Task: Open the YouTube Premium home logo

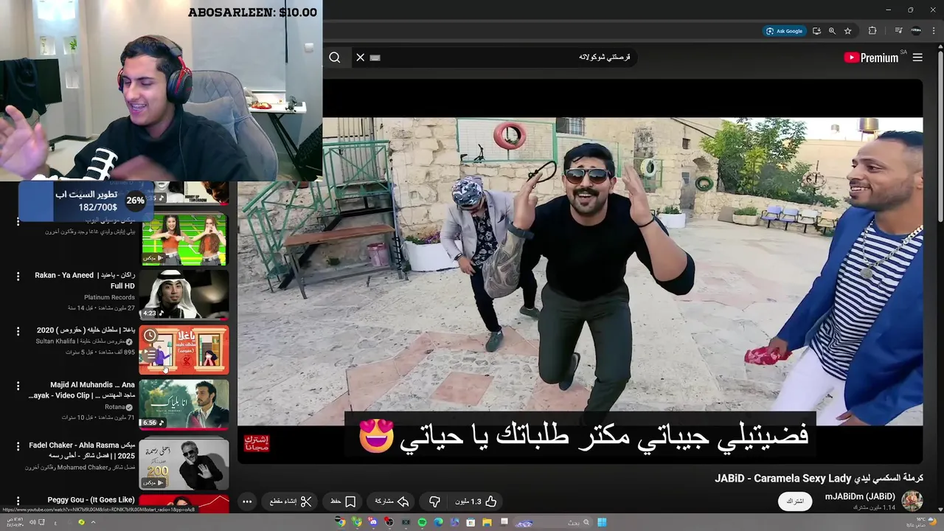Action: 871,58
